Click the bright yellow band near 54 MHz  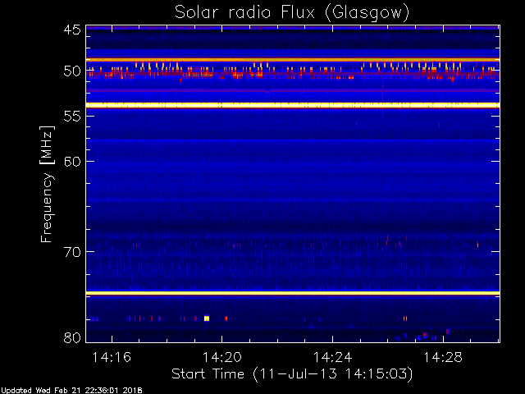293,105
